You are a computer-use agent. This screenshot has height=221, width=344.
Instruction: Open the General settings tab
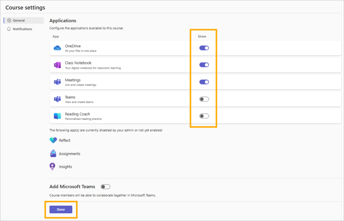[24, 20]
